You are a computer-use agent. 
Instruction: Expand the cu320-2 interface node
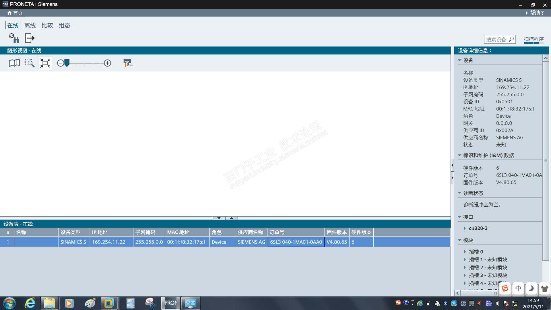[465, 228]
